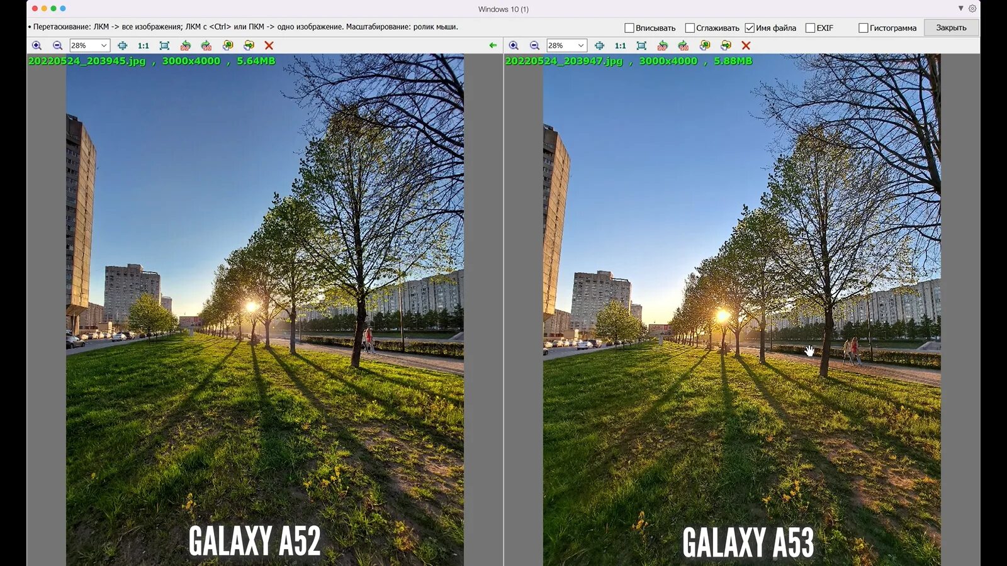Screen dimensions: 1007x566
Task: Set right panel to 1:1 scale
Action: tap(621, 45)
